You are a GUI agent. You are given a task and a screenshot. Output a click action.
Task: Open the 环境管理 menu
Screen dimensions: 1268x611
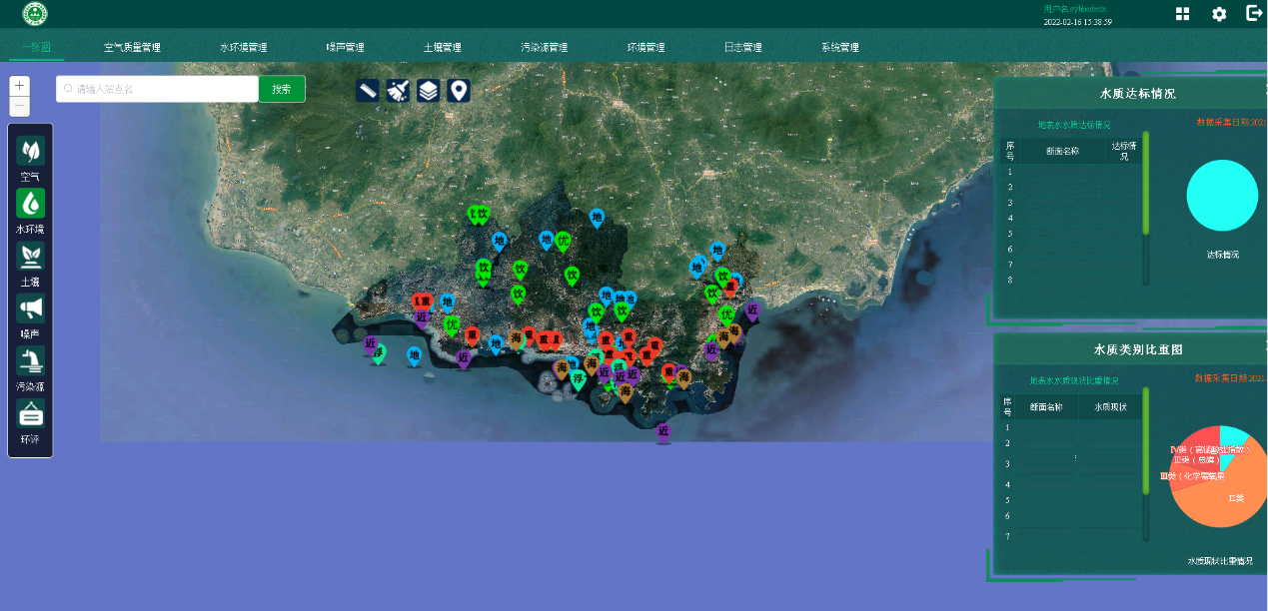(x=645, y=47)
